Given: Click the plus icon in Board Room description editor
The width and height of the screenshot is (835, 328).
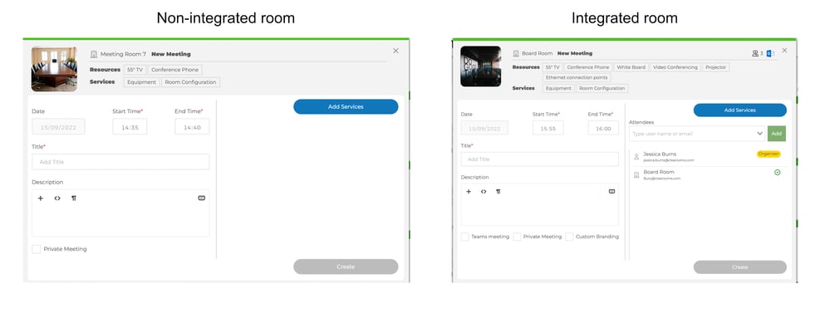Looking at the screenshot, I should [x=469, y=191].
